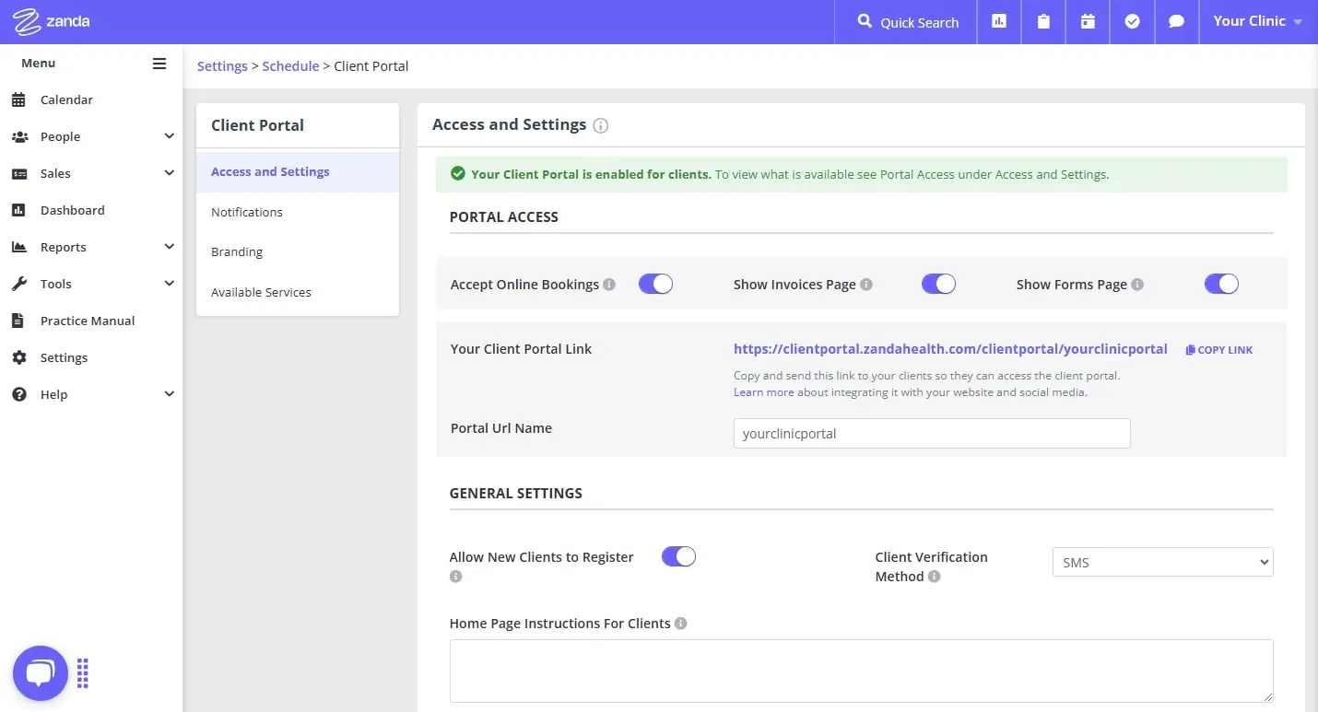The height and width of the screenshot is (712, 1318).
Task: Select the Branding tab
Action: click(x=298, y=251)
